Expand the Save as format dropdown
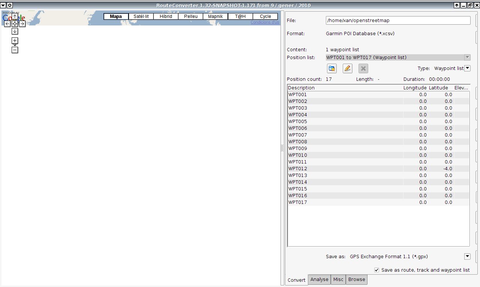Image resolution: width=480 pixels, height=287 pixels. pos(467,256)
